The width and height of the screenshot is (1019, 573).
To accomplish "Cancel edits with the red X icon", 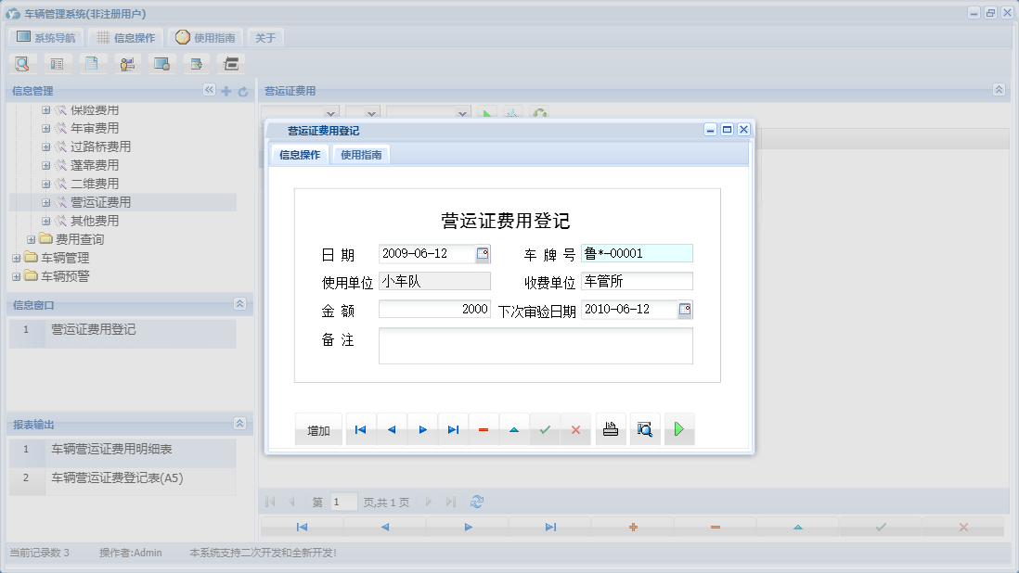I will [x=574, y=428].
